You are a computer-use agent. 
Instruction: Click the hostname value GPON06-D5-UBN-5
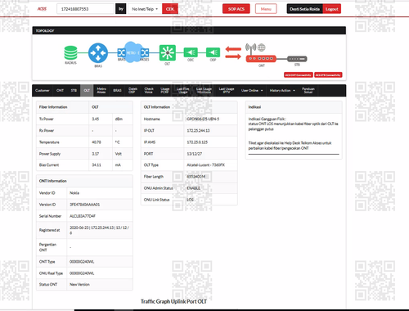[x=203, y=119]
